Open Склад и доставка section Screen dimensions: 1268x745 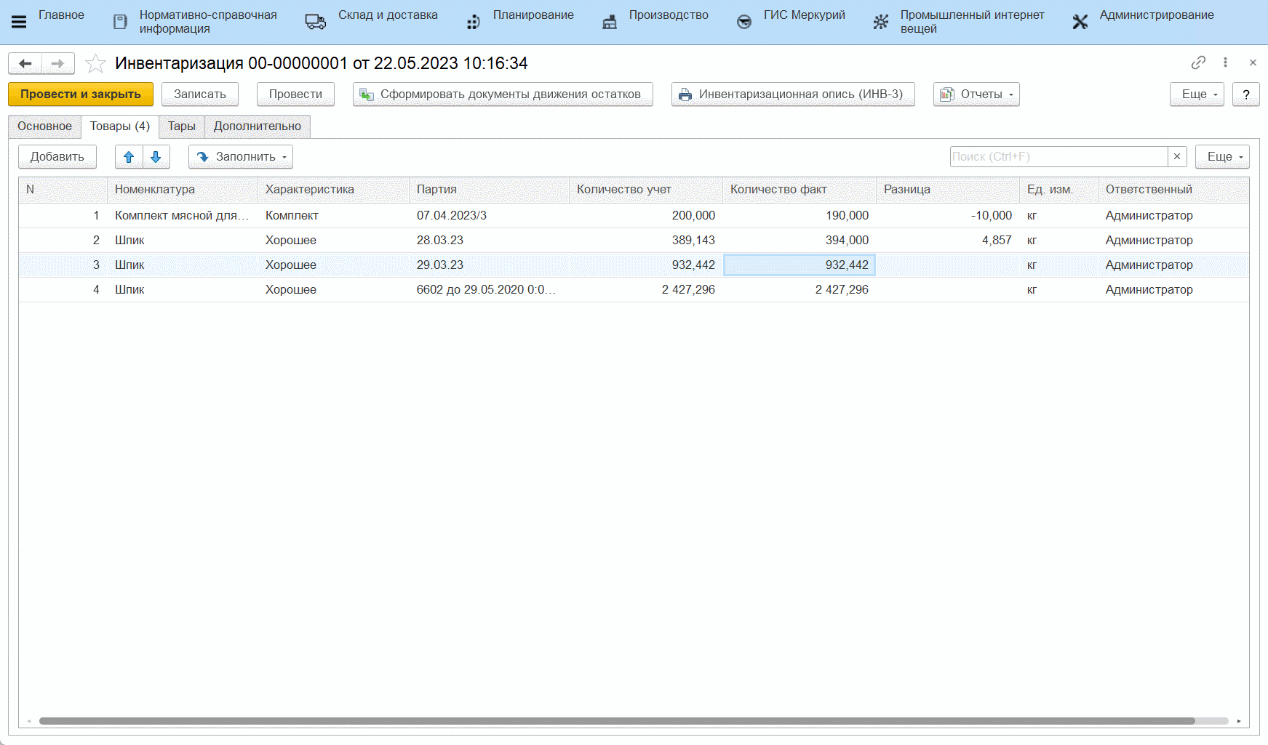(387, 15)
